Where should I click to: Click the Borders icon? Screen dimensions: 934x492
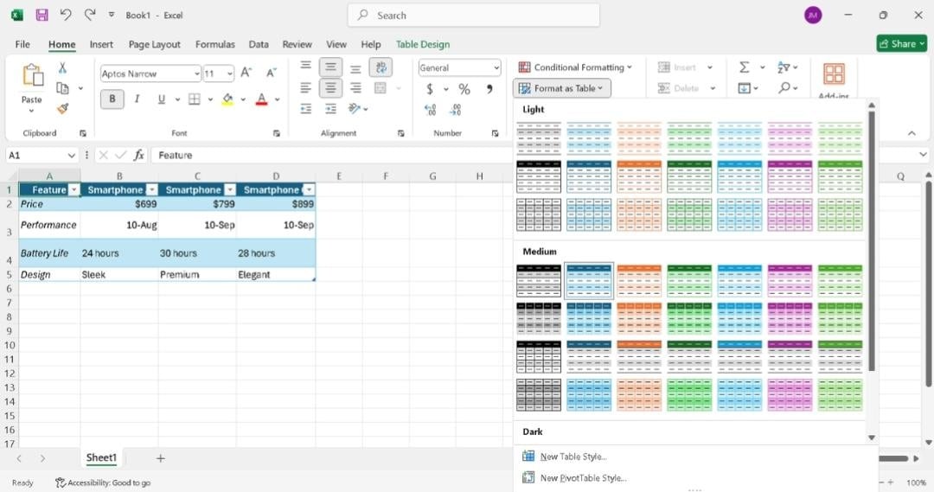coord(195,99)
